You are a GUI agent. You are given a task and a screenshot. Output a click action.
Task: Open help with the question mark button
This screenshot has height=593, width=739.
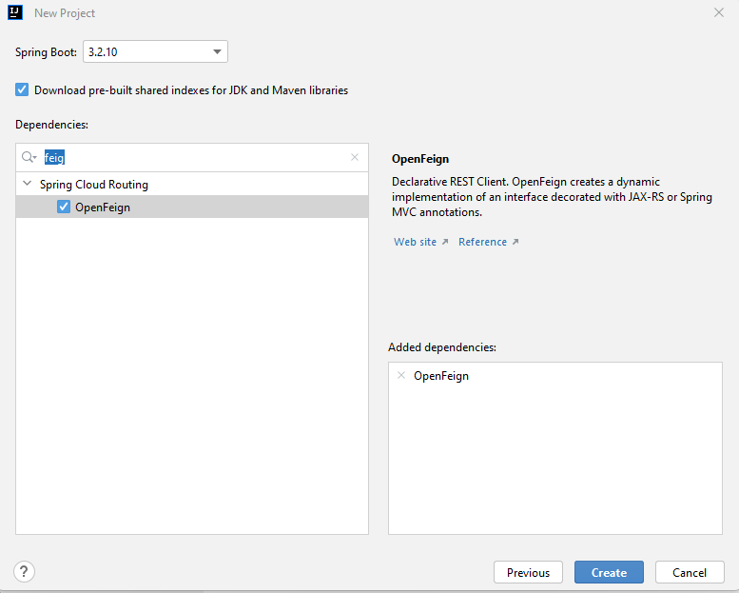(x=24, y=571)
